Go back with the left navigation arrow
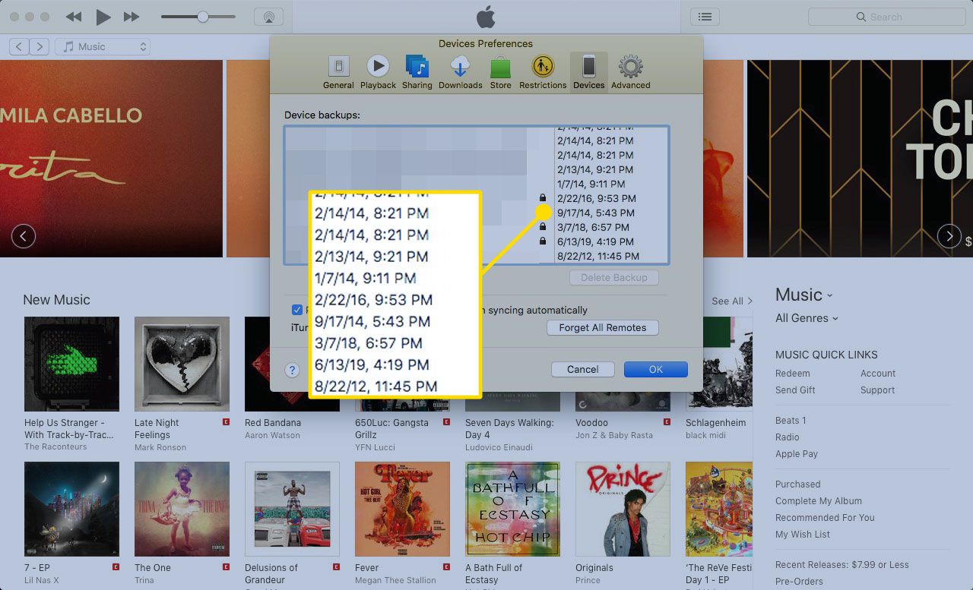The width and height of the screenshot is (973, 590). pyautogui.click(x=19, y=46)
